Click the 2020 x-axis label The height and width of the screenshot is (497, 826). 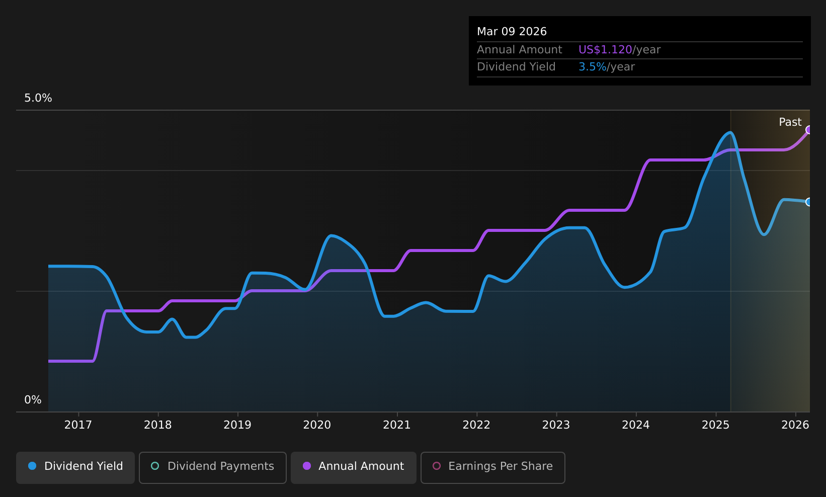(317, 425)
